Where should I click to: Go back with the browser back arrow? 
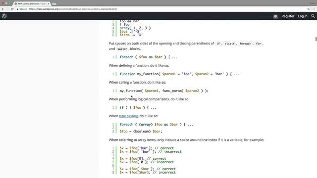click(3, 9)
